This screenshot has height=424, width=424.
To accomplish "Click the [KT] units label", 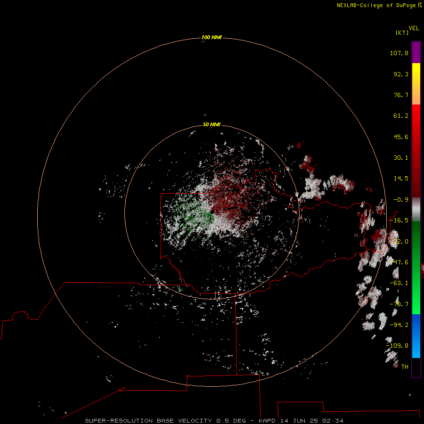I will point(402,33).
